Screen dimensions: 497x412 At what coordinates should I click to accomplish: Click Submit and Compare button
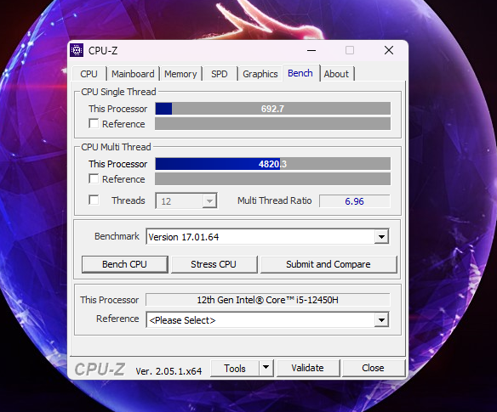[x=328, y=264]
